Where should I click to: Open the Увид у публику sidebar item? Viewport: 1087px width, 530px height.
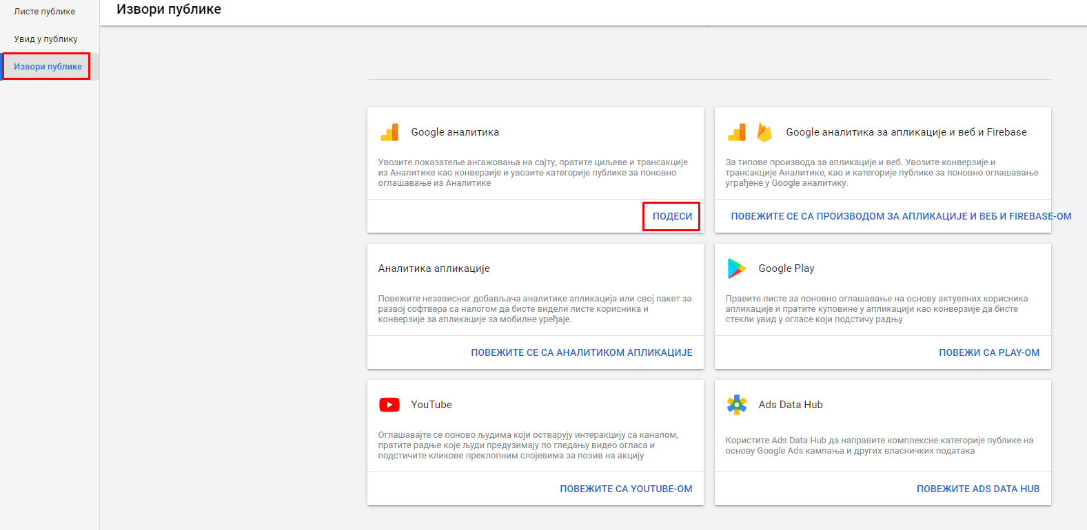click(x=45, y=39)
